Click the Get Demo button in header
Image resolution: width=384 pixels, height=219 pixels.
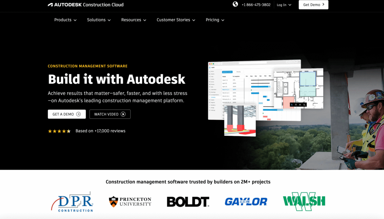313,4
